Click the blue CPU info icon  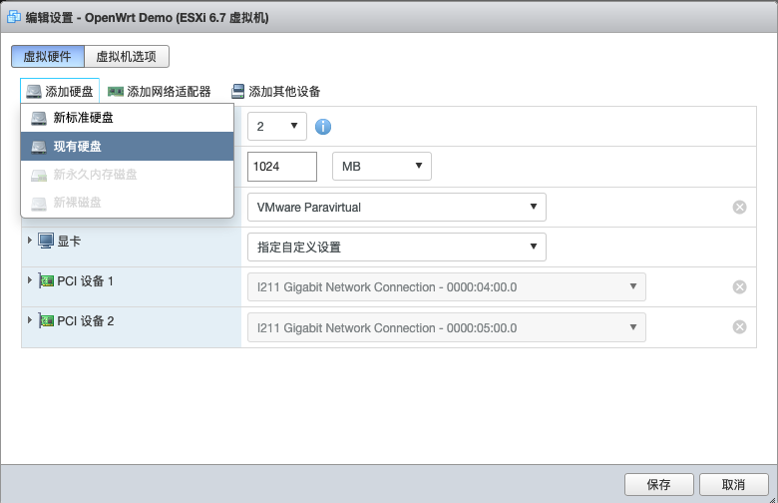point(323,127)
